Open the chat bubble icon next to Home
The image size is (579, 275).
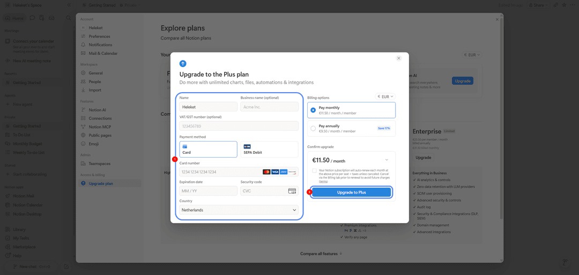[x=33, y=18]
